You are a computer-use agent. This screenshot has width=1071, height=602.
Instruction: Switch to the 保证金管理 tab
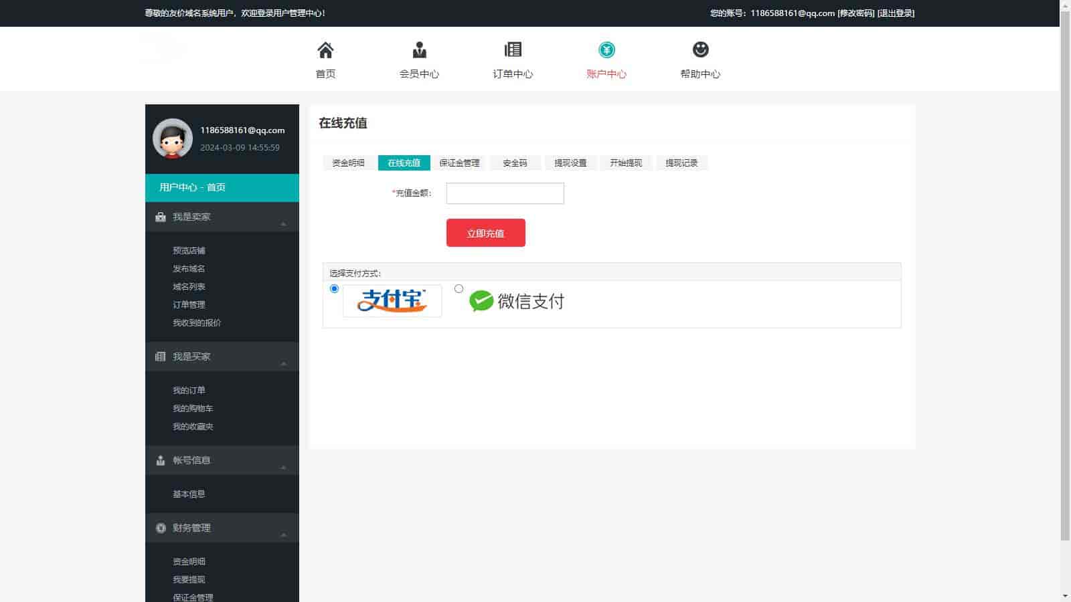coord(459,163)
